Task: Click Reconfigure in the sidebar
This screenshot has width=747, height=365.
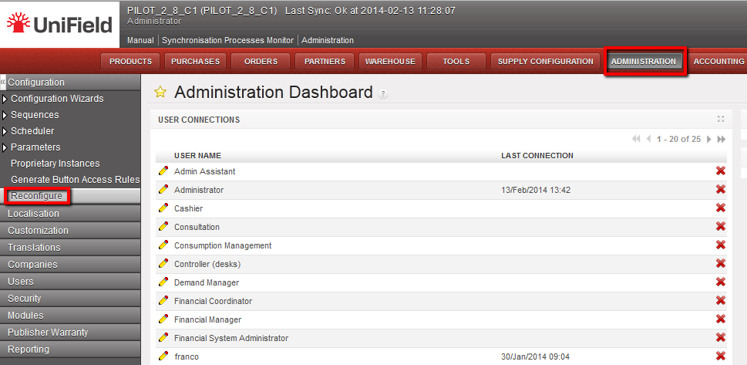Action: [36, 196]
